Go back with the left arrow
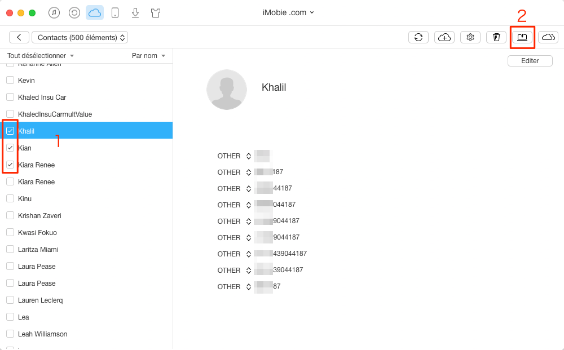 click(x=19, y=37)
